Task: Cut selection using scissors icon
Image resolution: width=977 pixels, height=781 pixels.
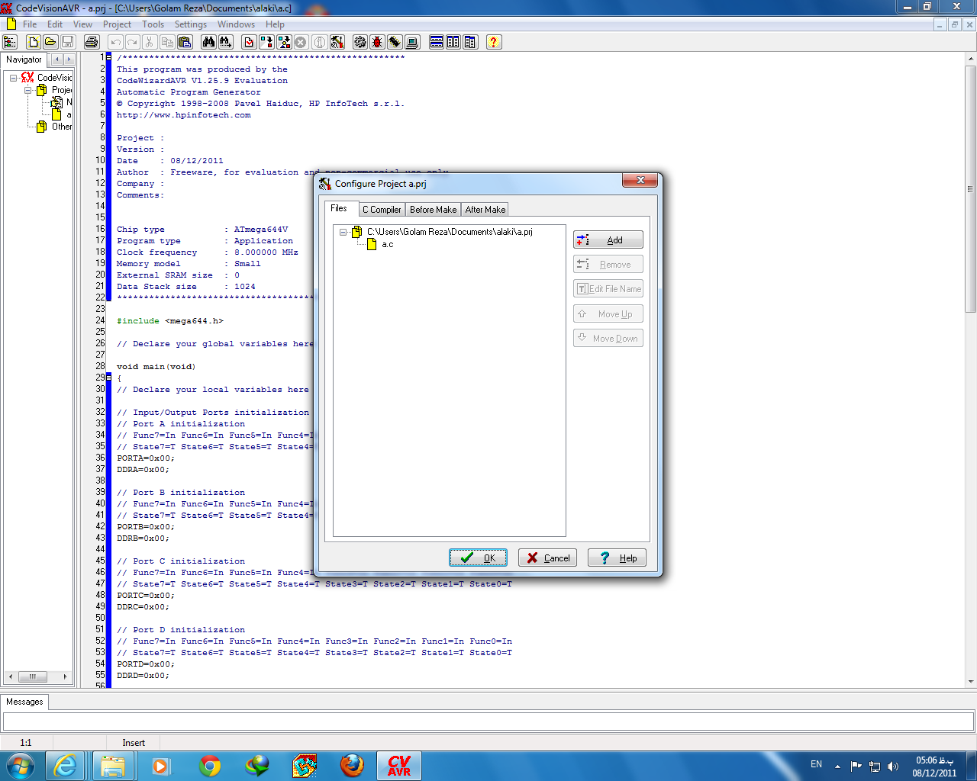Action: tap(150, 42)
